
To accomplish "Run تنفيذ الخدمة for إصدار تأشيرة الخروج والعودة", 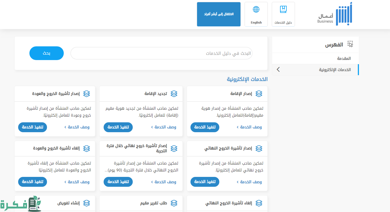I will (33, 127).
